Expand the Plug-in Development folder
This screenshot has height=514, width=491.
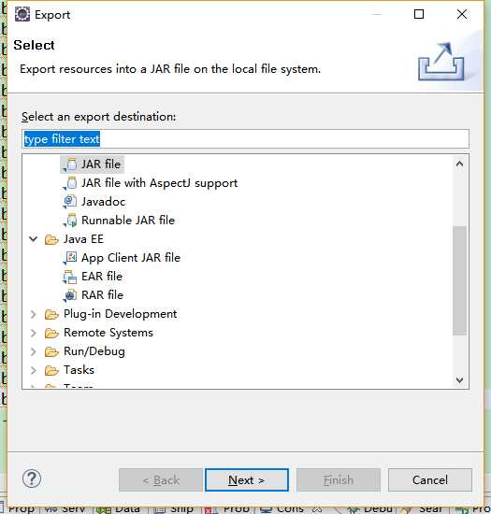tap(33, 314)
